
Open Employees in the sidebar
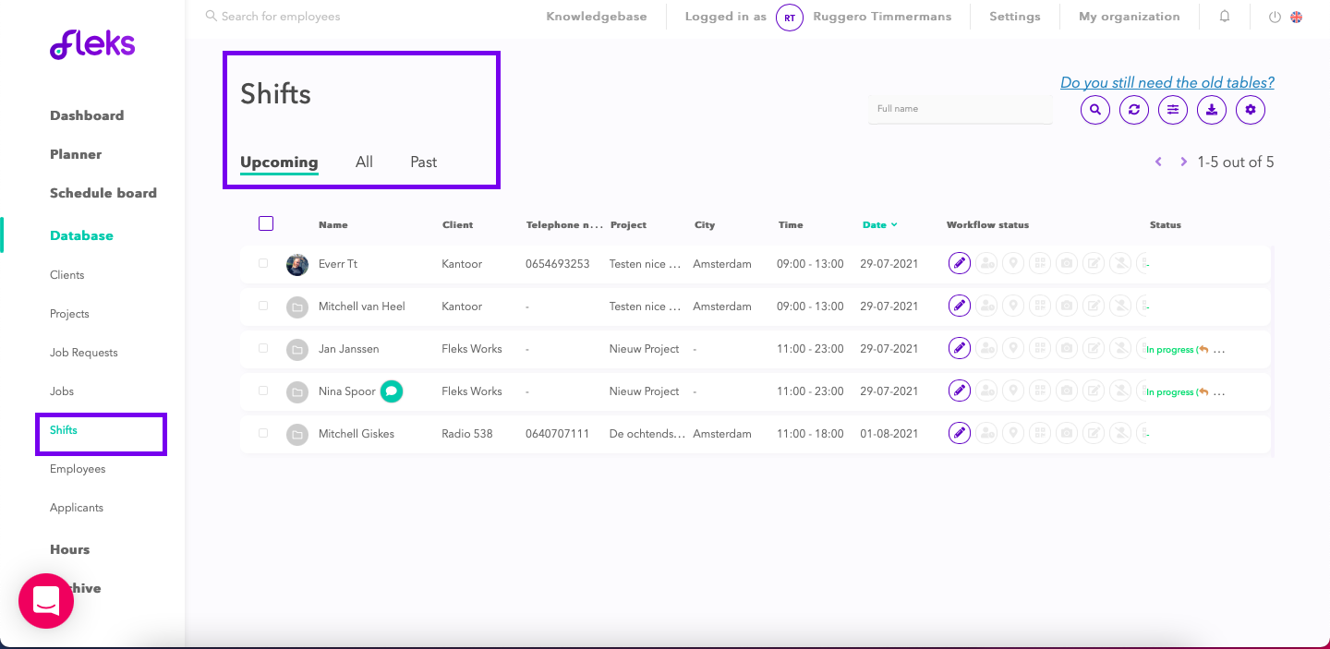click(78, 469)
